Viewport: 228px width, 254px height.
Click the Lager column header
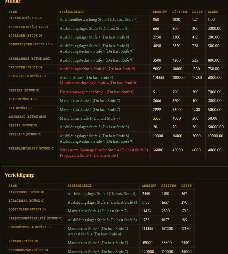(x=213, y=12)
